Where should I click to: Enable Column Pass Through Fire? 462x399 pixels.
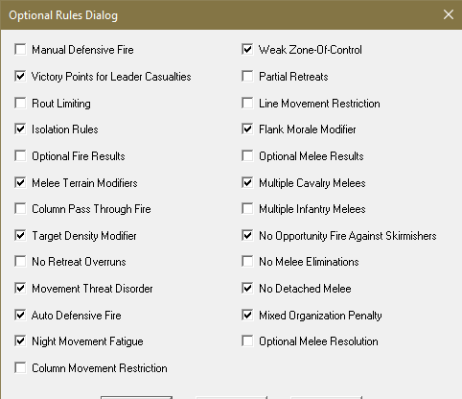coord(20,209)
